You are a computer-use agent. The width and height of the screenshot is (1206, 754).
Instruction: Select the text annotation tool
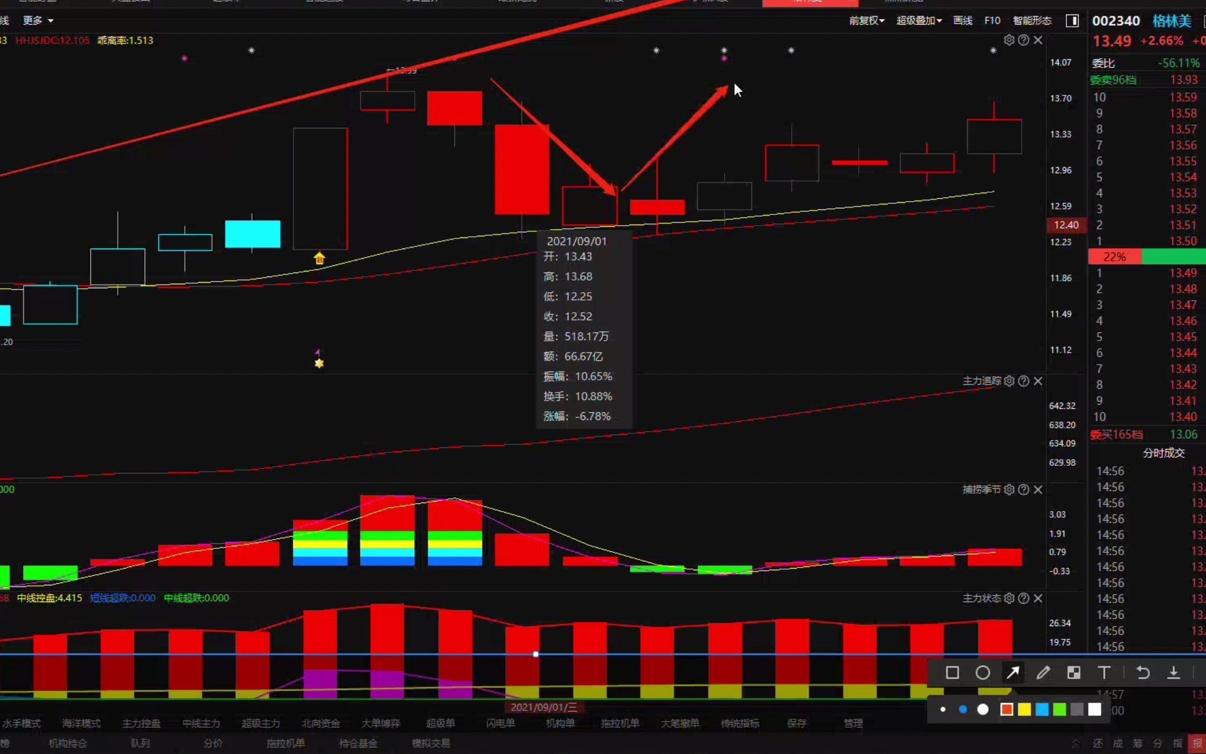[x=1104, y=672]
